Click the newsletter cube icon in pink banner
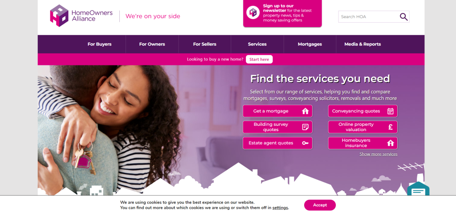This screenshot has width=456, height=212. (253, 12)
